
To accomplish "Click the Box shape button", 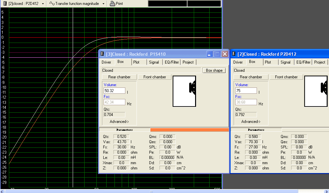I will [214, 70].
